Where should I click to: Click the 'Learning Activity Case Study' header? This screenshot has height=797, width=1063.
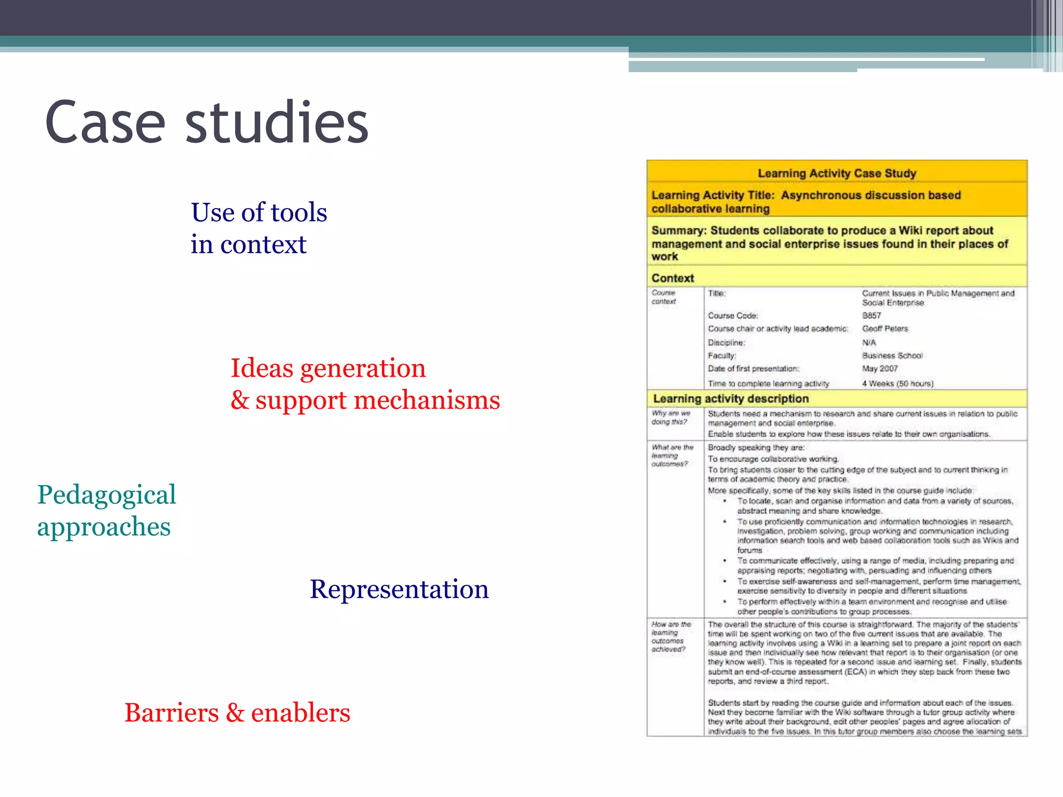coord(837,173)
